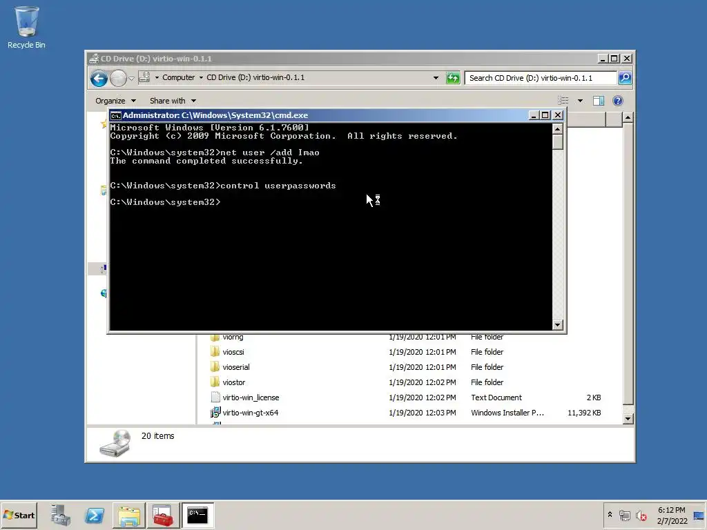Click the Change your view icon

tap(563, 101)
